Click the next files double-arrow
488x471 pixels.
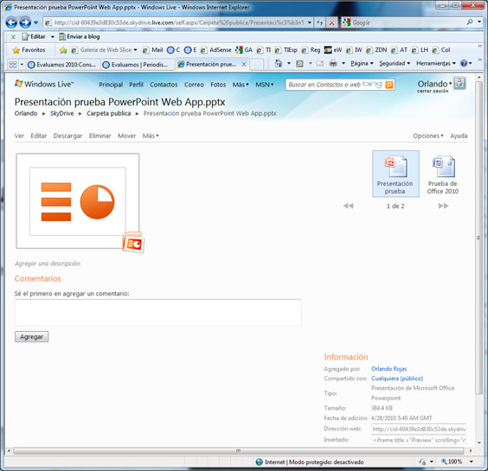click(444, 206)
